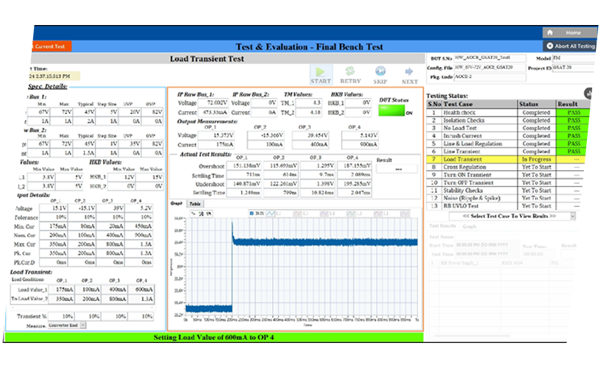Click status bar Setting Load Value message
Image resolution: width=601 pixels, height=368 pixels.
[214, 337]
